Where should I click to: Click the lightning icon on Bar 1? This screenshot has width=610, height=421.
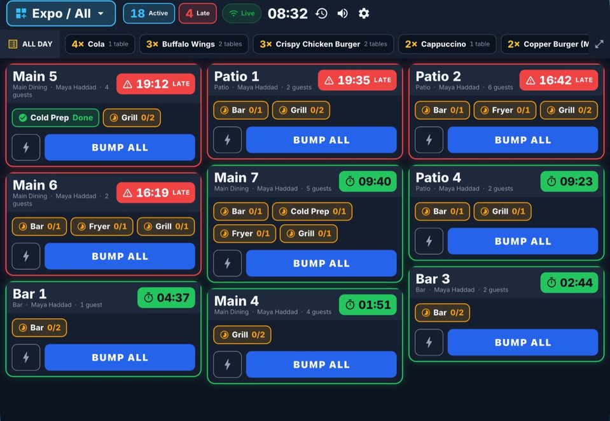click(26, 358)
